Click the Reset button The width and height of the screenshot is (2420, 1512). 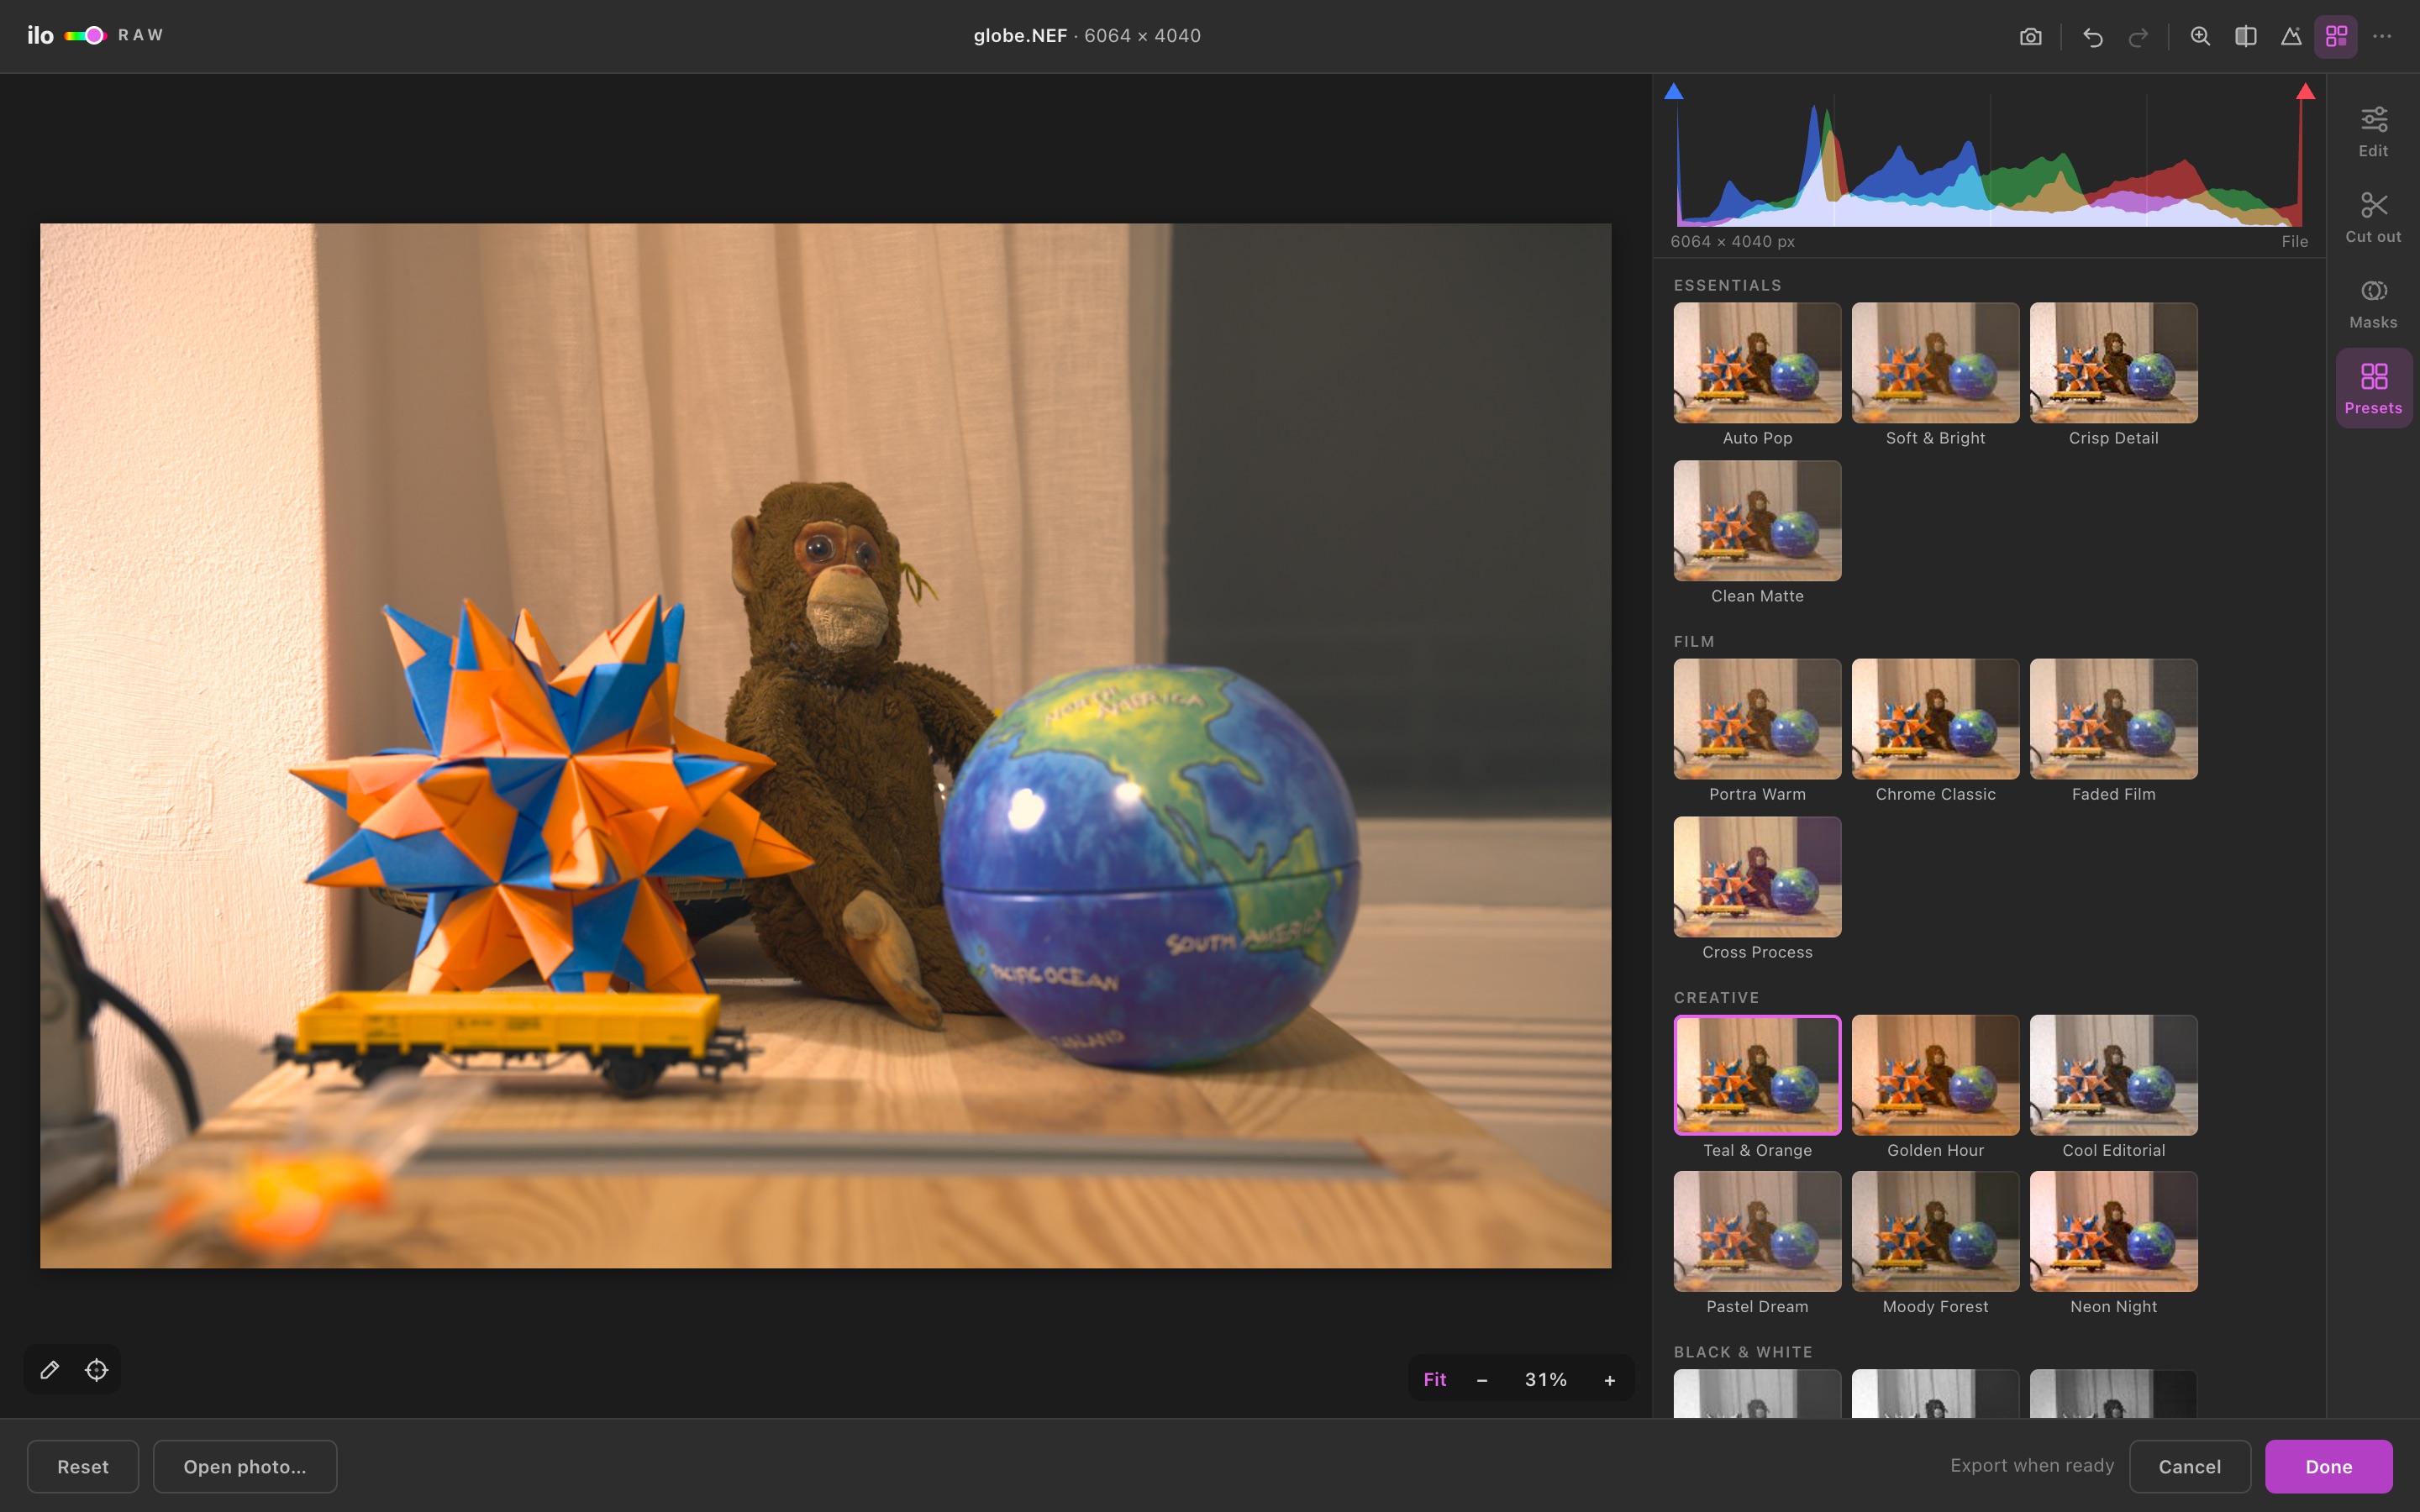pos(83,1467)
